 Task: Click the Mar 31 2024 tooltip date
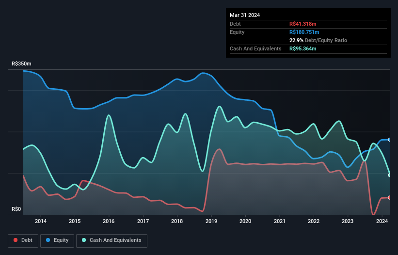pos(245,15)
